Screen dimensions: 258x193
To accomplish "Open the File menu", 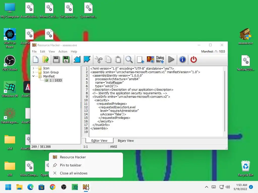I will click(34, 52).
